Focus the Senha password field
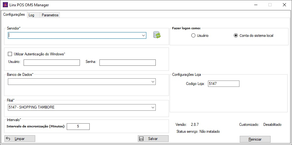The width and height of the screenshot is (292, 145). [x=127, y=63]
